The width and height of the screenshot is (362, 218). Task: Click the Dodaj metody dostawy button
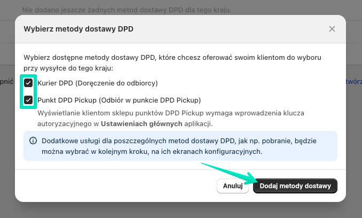coord(295,186)
